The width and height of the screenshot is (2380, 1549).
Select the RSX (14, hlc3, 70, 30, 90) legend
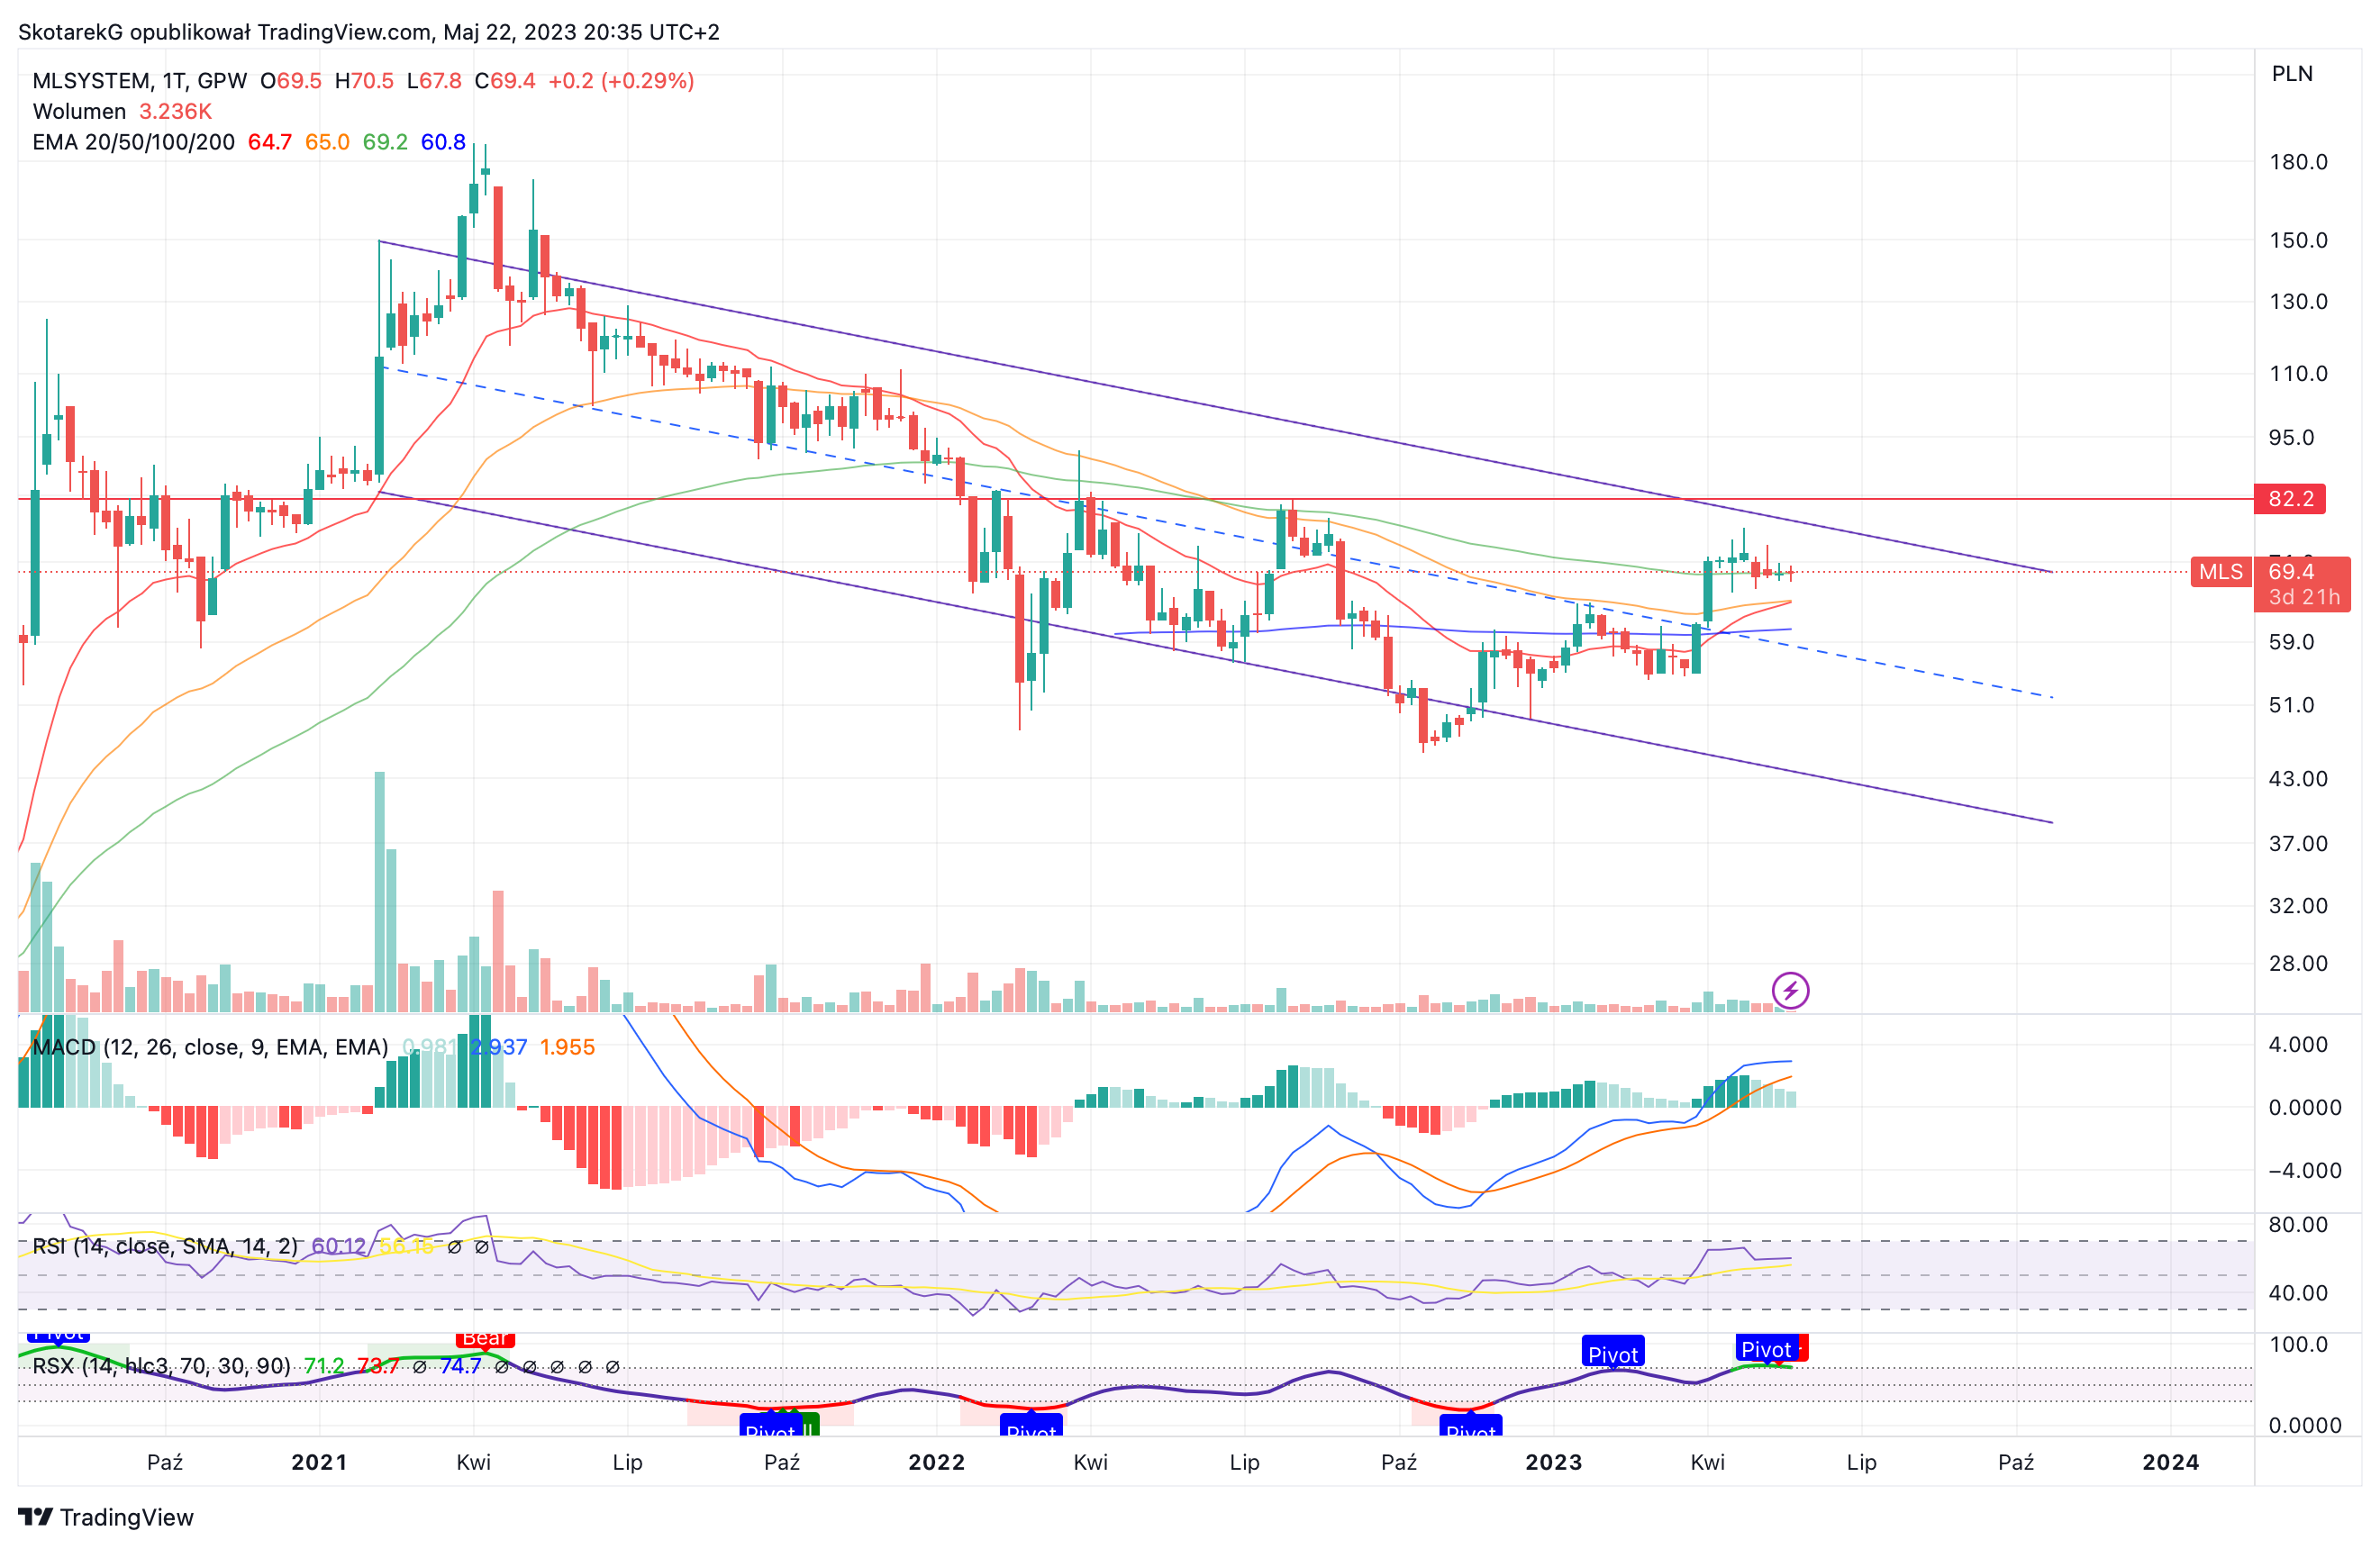click(162, 1366)
